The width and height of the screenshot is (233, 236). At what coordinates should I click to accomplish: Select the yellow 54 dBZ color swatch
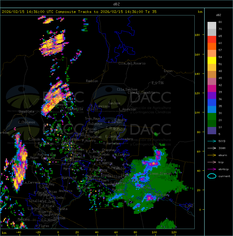pyautogui.click(x=212, y=61)
